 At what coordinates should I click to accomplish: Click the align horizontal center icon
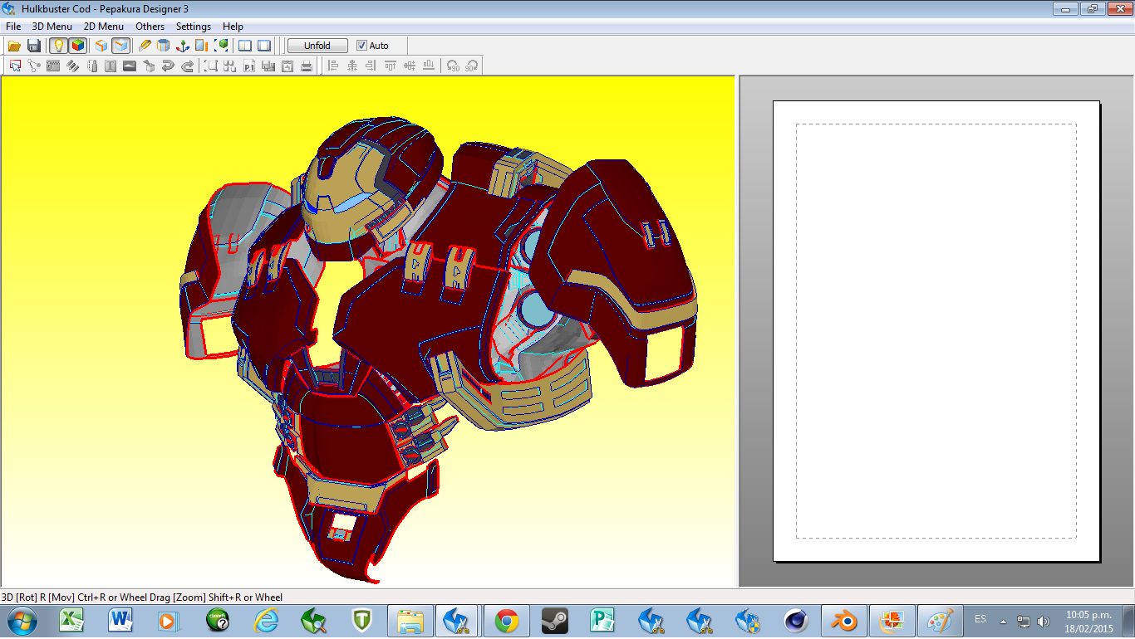[352, 66]
